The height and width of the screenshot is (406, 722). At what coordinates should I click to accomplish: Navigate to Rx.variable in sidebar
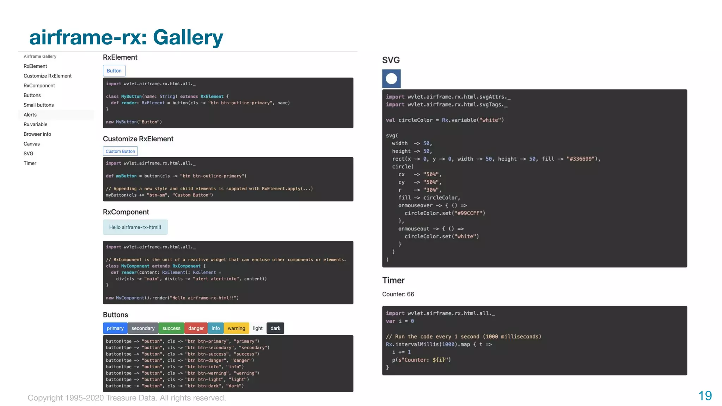[35, 124]
